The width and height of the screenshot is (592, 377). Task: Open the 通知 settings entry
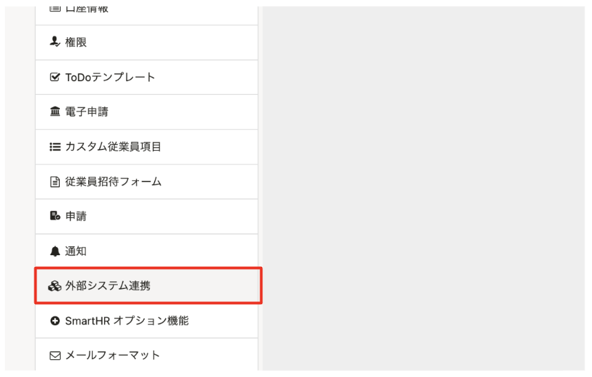tap(147, 251)
